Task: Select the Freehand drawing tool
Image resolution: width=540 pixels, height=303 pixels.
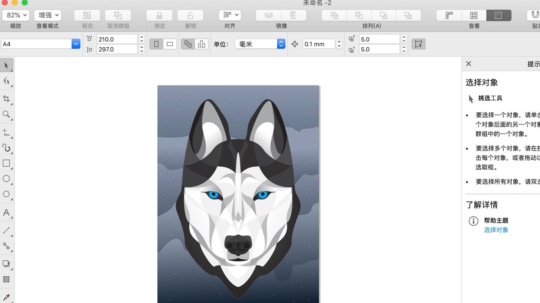Action: 6,132
